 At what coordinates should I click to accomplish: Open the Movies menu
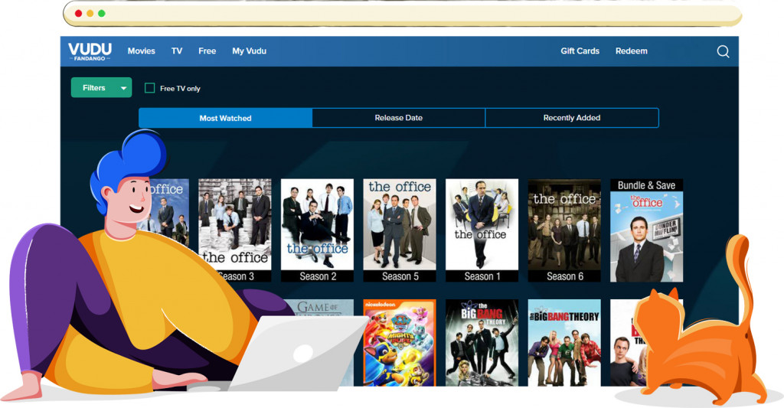click(141, 51)
